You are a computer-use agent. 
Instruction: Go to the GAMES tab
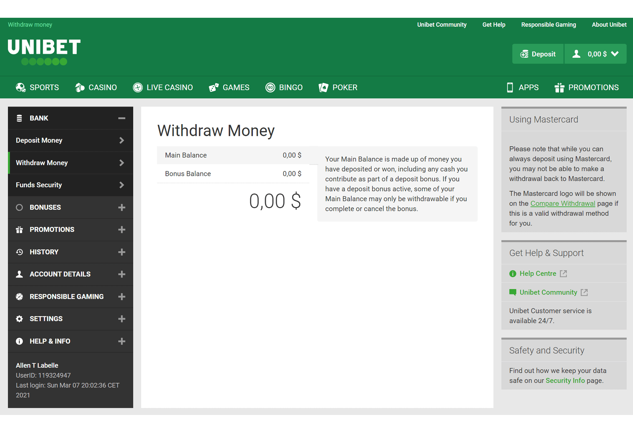coord(229,87)
